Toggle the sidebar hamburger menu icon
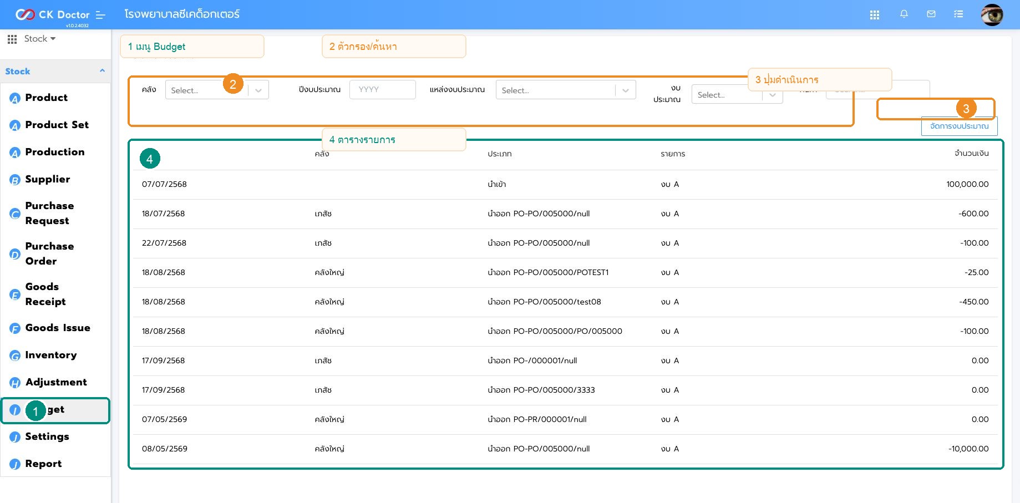The image size is (1020, 503). (100, 15)
